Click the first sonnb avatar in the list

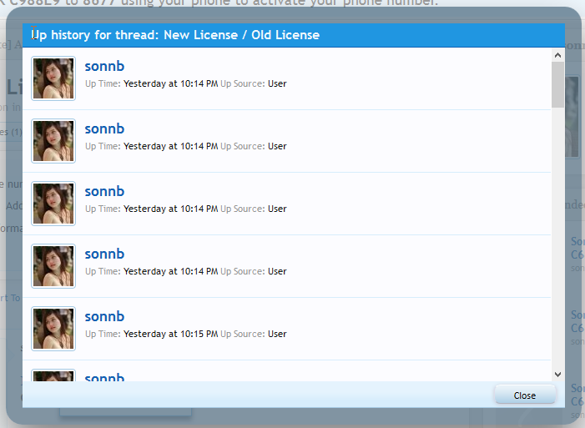pyautogui.click(x=53, y=78)
